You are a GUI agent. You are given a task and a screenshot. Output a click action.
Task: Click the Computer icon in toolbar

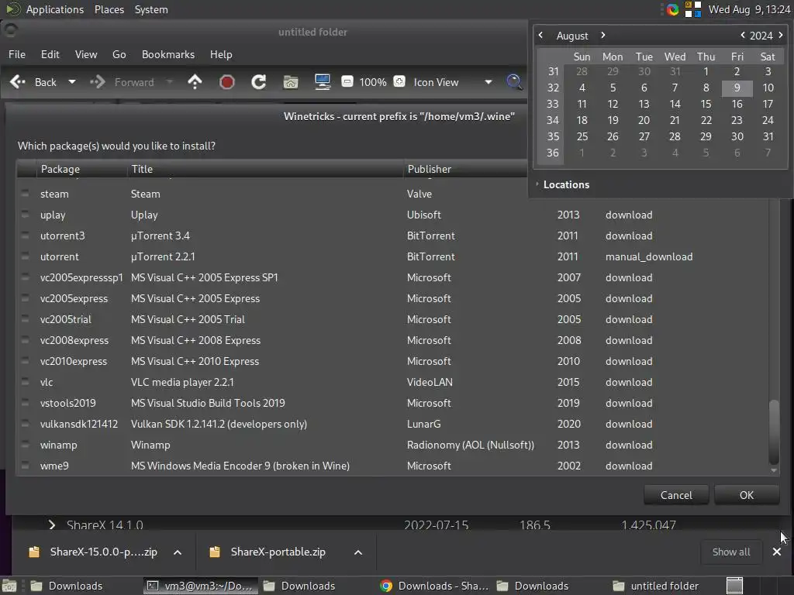[323, 82]
